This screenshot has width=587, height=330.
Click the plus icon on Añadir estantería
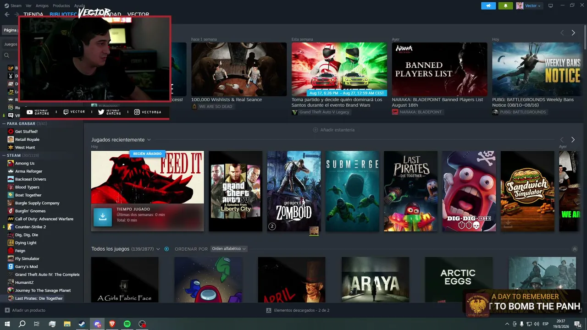pyautogui.click(x=315, y=130)
